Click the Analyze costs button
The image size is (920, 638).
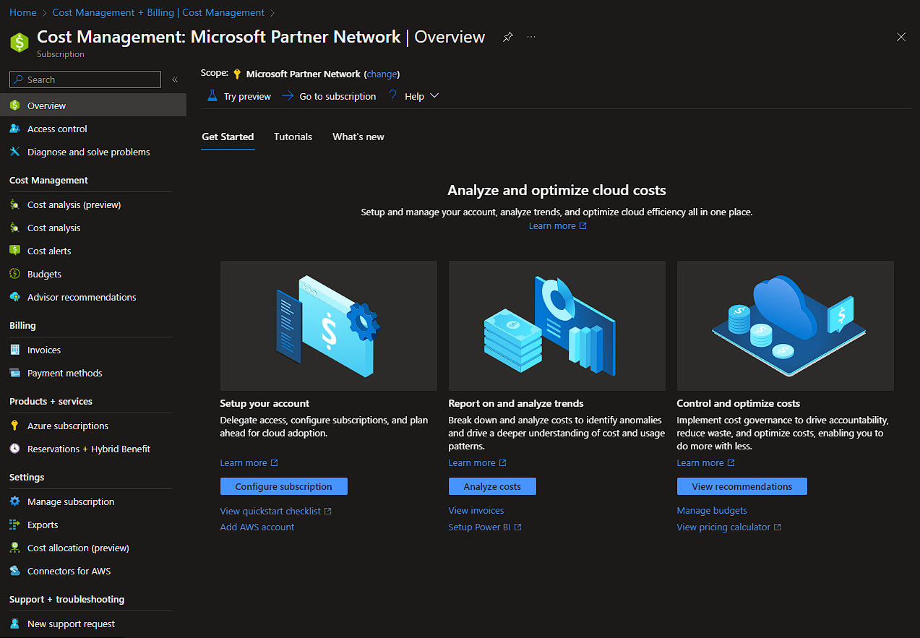tap(492, 486)
